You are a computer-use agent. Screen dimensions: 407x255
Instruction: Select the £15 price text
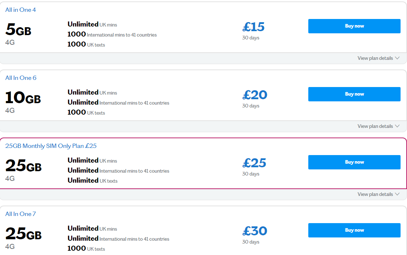point(254,27)
